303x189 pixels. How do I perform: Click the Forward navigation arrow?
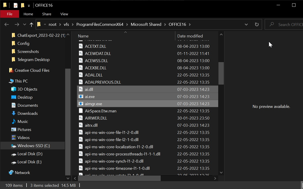point(17,24)
